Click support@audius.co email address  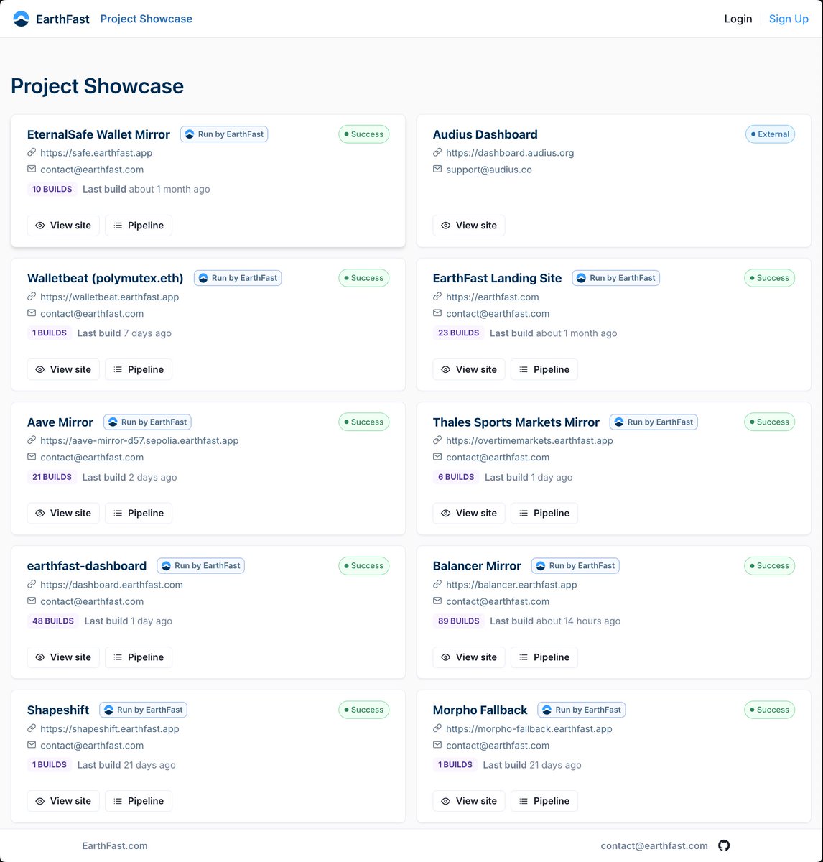[x=489, y=170]
